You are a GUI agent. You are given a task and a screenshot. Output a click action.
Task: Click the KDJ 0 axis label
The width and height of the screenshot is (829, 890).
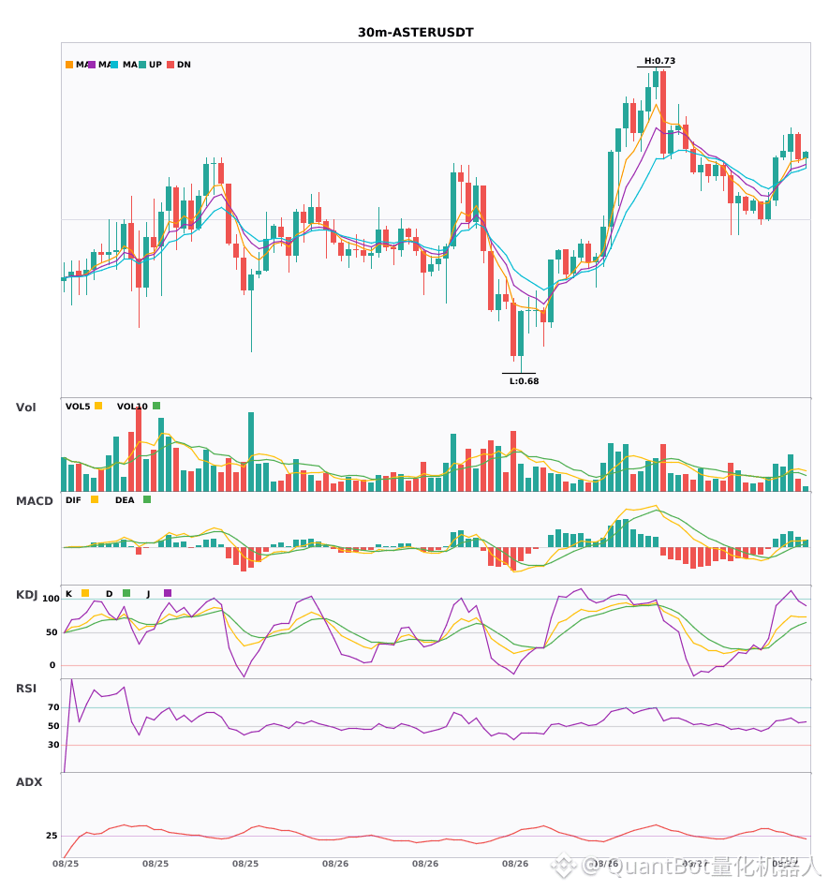(x=52, y=665)
